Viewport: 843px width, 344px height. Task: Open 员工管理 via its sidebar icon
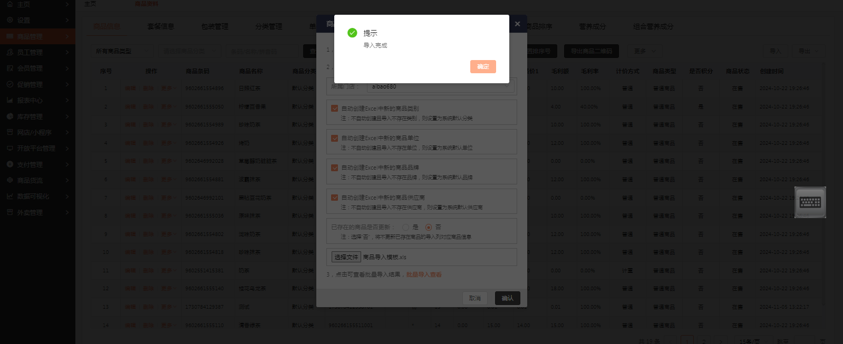(10, 52)
